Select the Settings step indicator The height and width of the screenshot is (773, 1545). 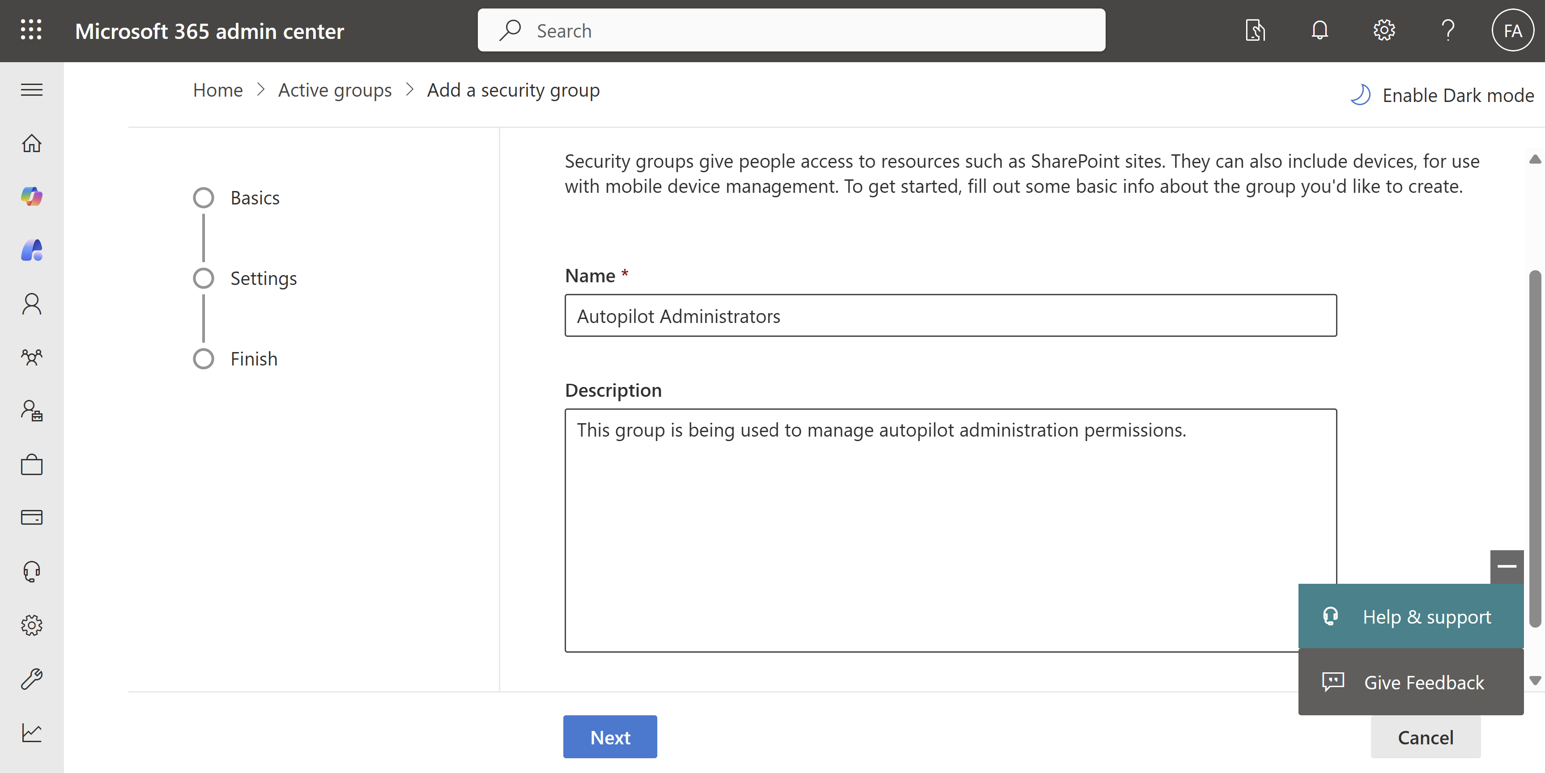[204, 278]
